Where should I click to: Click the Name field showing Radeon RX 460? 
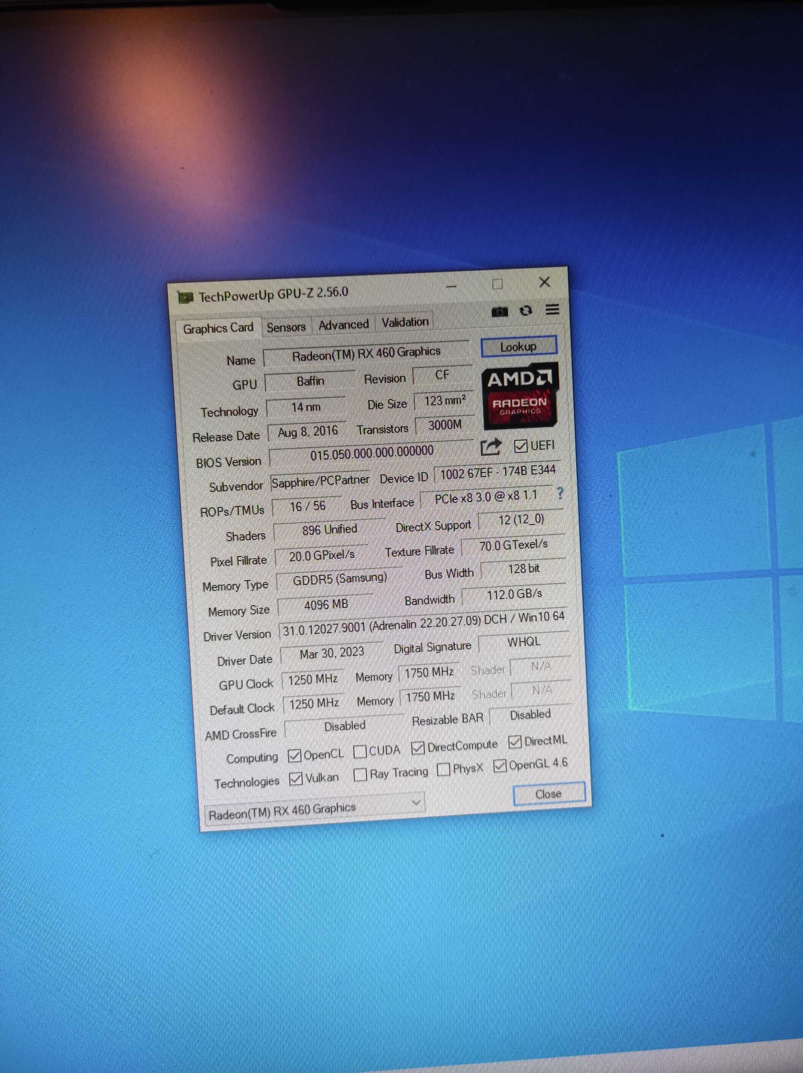[366, 354]
